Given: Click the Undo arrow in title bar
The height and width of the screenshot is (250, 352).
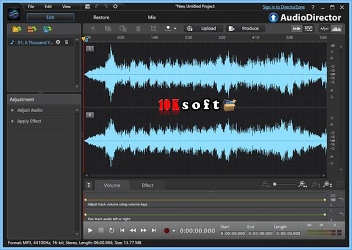Looking at the screenshot, I should point(97,7).
